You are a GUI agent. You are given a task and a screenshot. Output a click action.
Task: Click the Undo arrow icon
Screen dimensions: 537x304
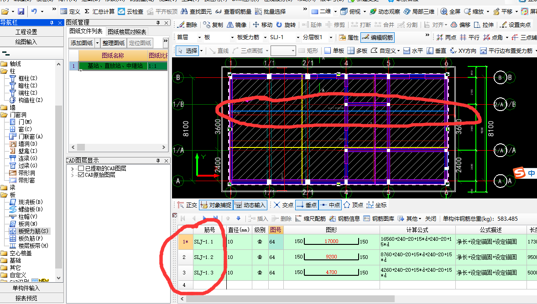coord(34,12)
